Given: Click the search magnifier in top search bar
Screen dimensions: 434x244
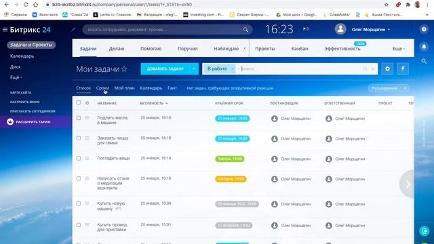Looking at the screenshot, I should 245,30.
